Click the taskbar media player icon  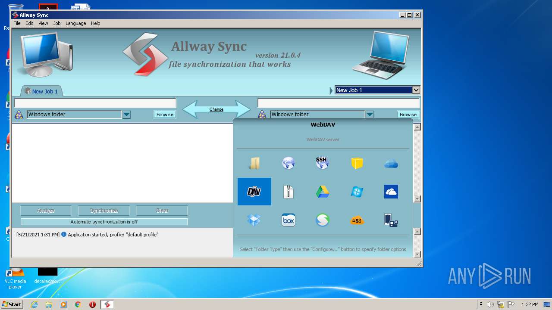(63, 304)
